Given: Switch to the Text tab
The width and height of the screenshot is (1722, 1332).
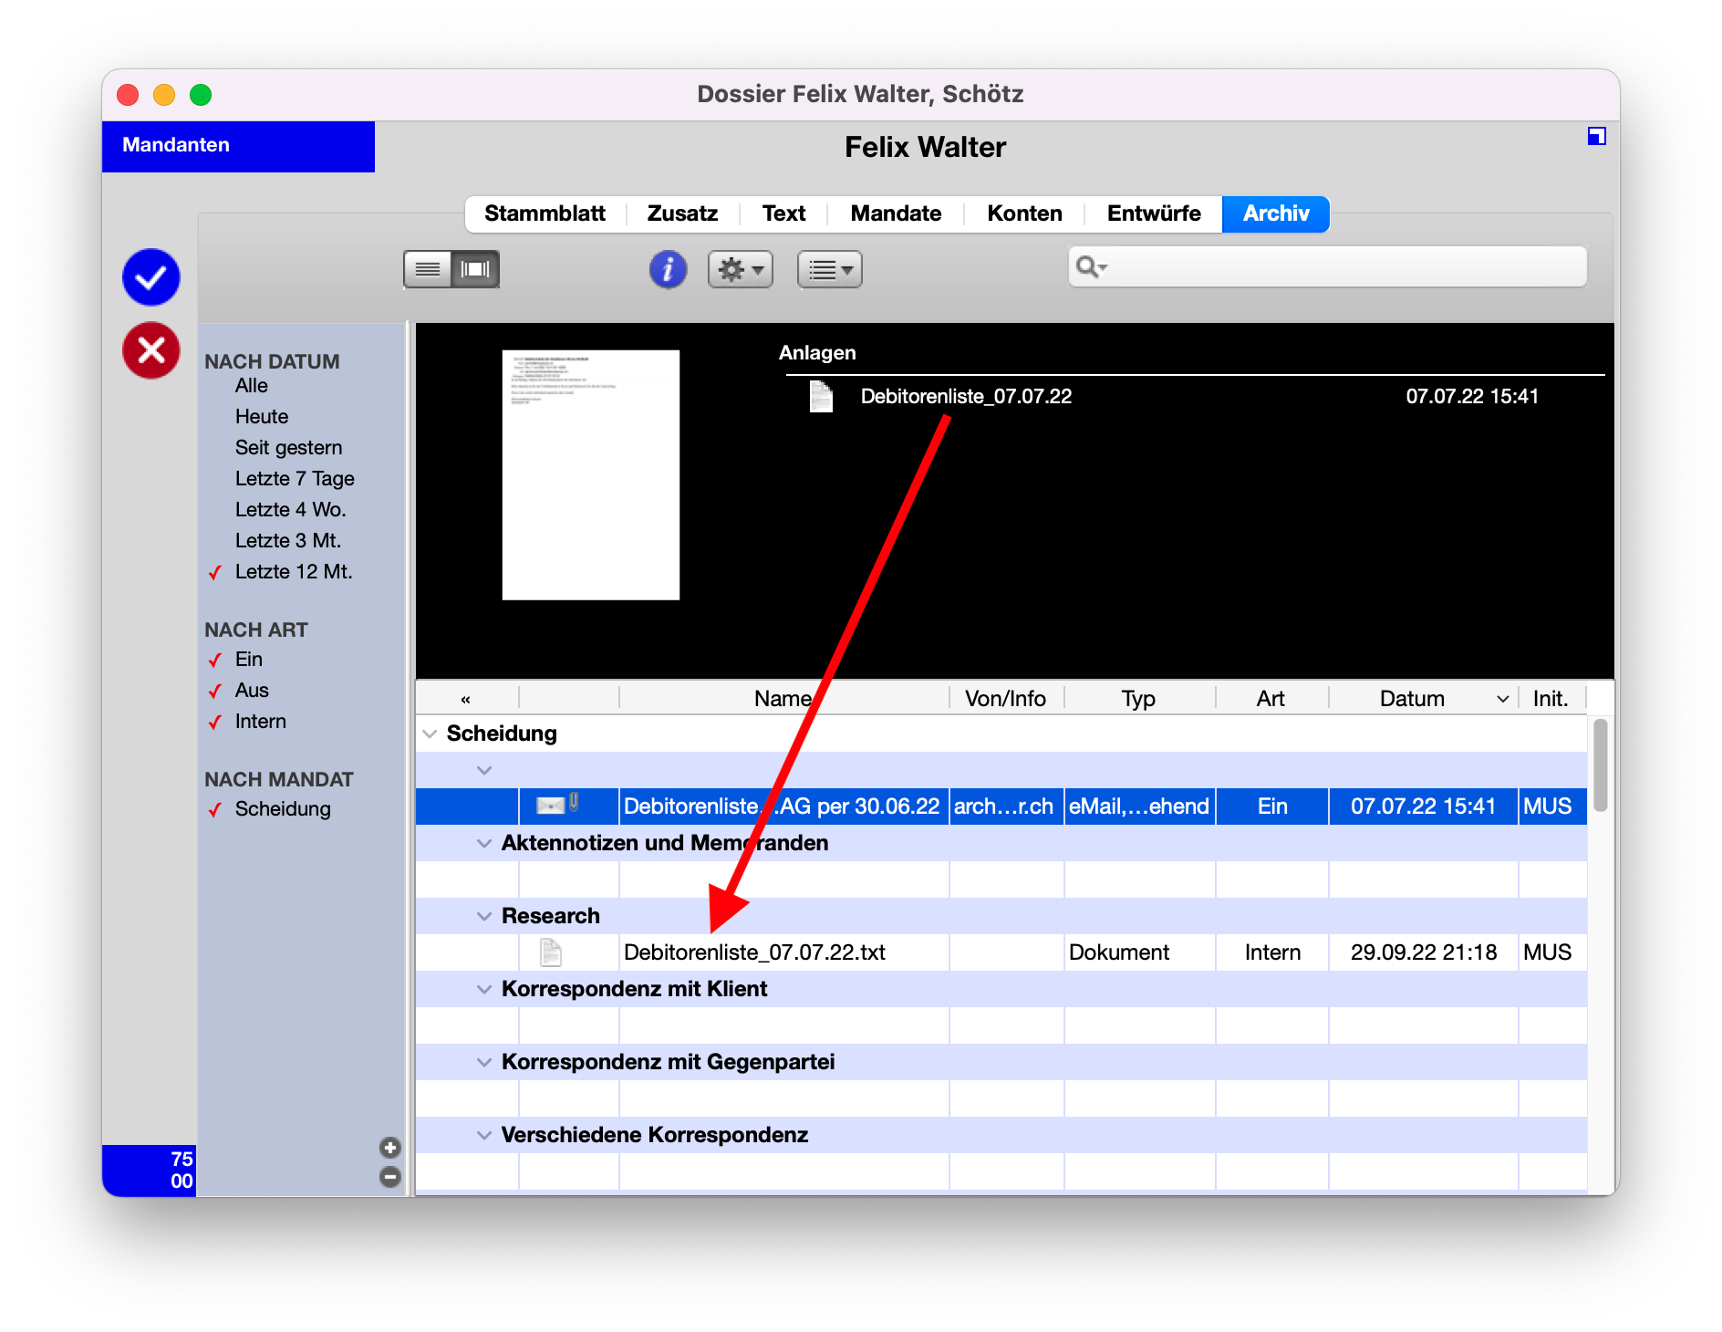Looking at the screenshot, I should tap(783, 213).
